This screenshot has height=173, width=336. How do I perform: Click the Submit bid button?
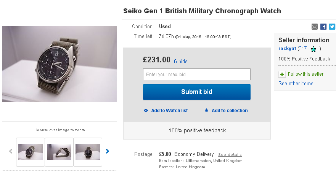pyautogui.click(x=197, y=92)
